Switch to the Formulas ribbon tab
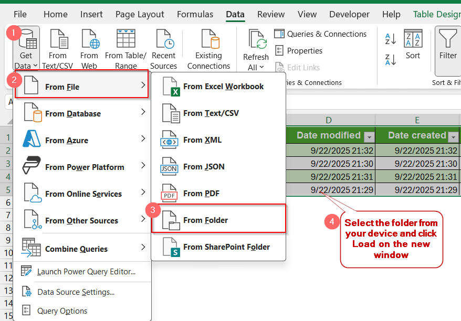This screenshot has height=321, width=461. [x=195, y=14]
